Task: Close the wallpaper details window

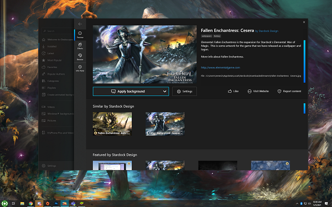Action: 304,22
